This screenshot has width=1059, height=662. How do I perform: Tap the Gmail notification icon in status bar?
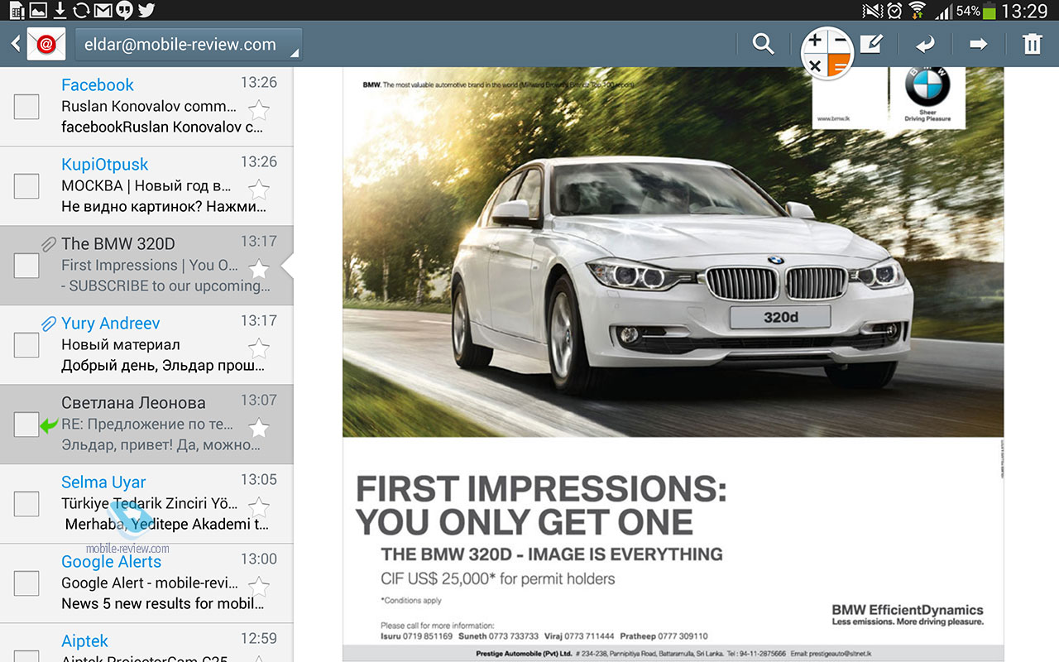click(103, 11)
